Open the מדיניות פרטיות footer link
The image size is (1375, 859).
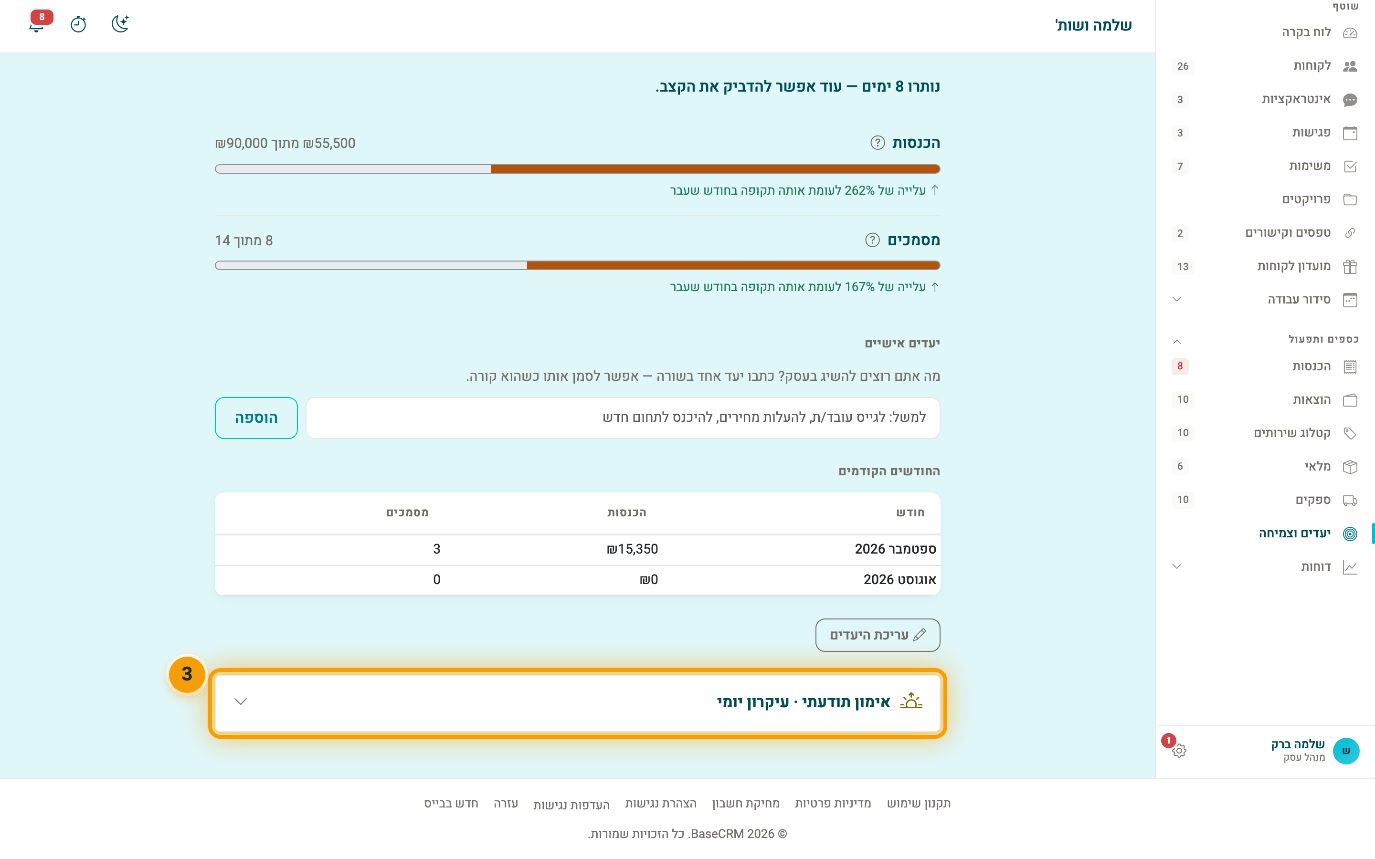832,803
